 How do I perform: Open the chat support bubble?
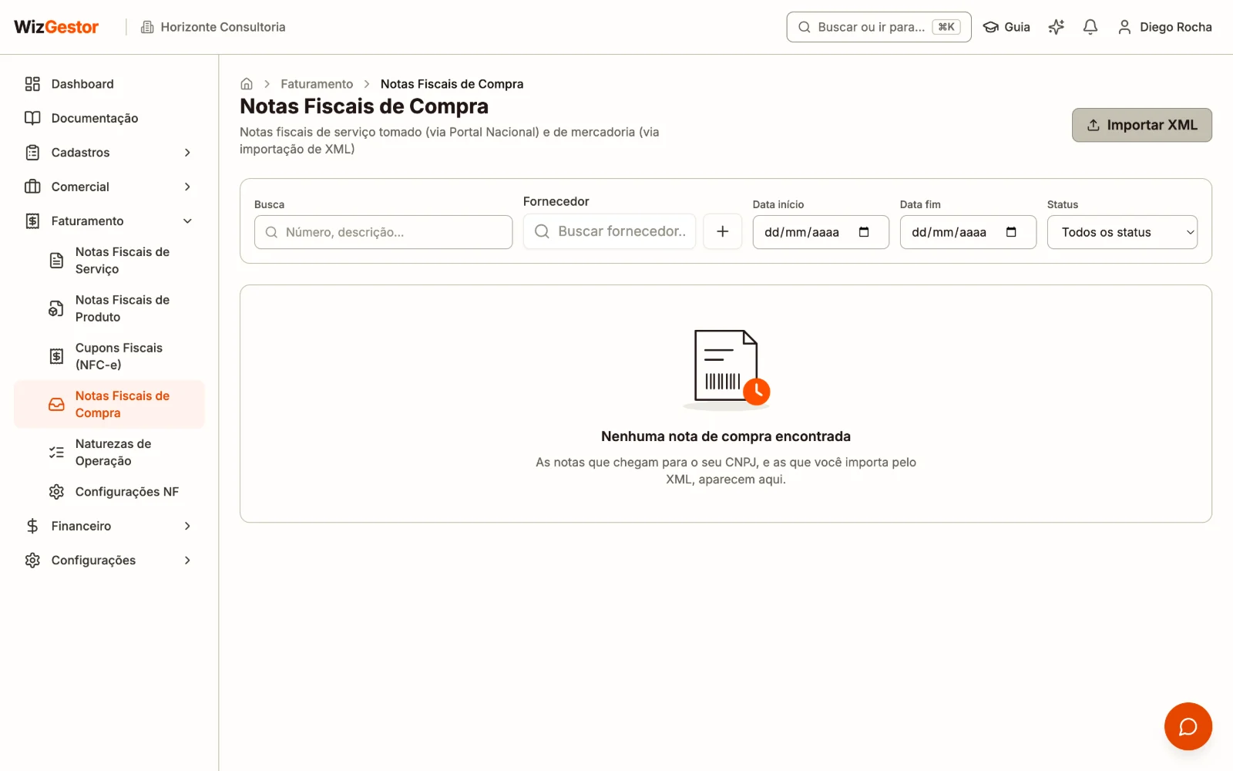coord(1188,726)
